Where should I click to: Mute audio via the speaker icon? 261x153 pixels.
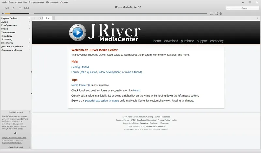[x=3, y=13]
